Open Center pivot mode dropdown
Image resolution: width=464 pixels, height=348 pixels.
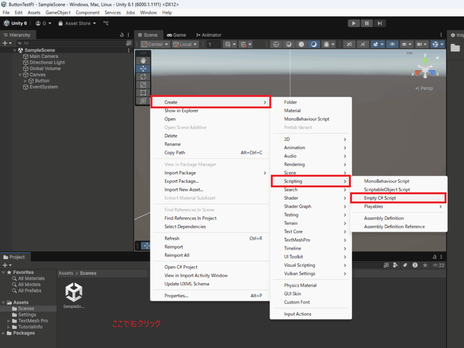pos(155,44)
